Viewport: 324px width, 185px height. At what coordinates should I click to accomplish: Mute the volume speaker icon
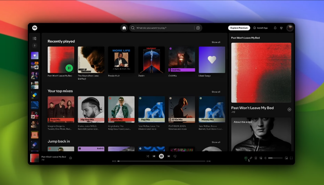pyautogui.click(x=266, y=158)
